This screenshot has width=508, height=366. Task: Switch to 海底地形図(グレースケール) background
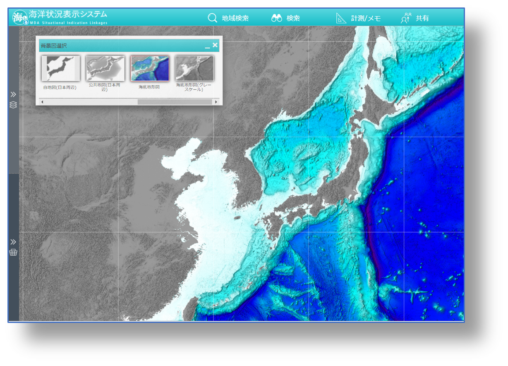click(194, 69)
